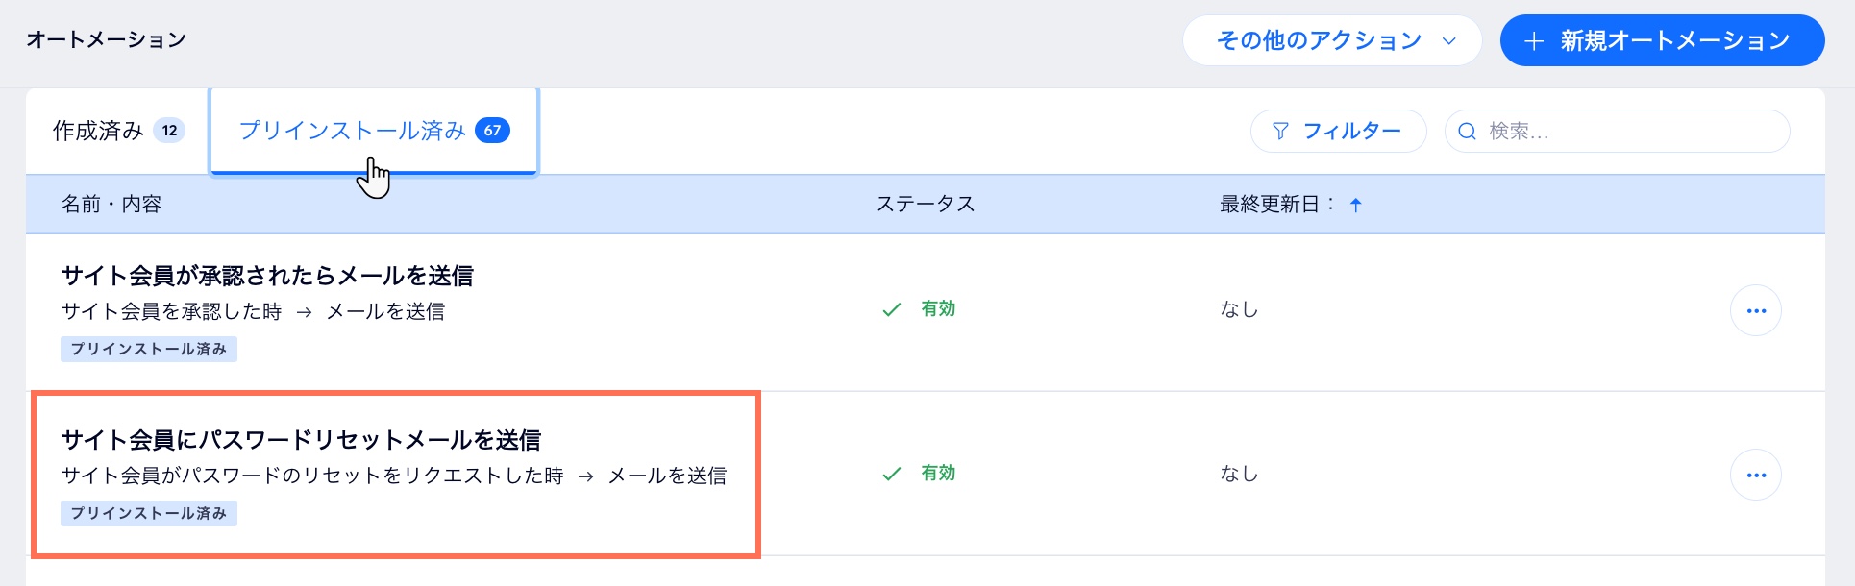Toggle the 有効 status of the password reset automation

(937, 474)
